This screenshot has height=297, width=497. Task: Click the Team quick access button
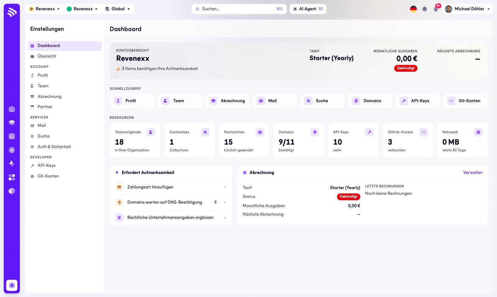180,101
